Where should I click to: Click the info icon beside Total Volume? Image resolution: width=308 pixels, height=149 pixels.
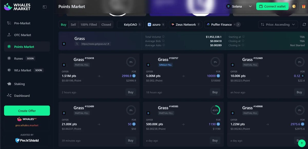[163, 37]
